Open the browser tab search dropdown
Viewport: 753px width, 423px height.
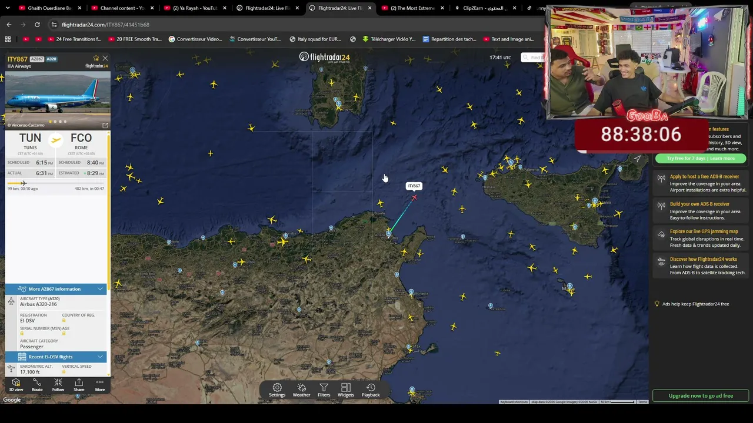tap(8, 8)
